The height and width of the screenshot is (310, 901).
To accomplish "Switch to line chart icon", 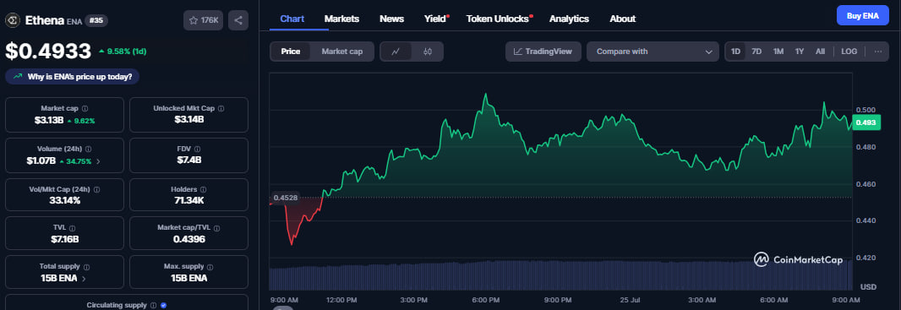I will click(396, 51).
